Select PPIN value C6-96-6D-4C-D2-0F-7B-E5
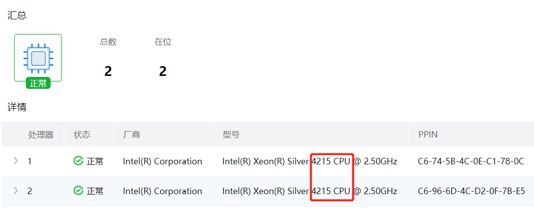The width and height of the screenshot is (534, 209). [x=471, y=191]
